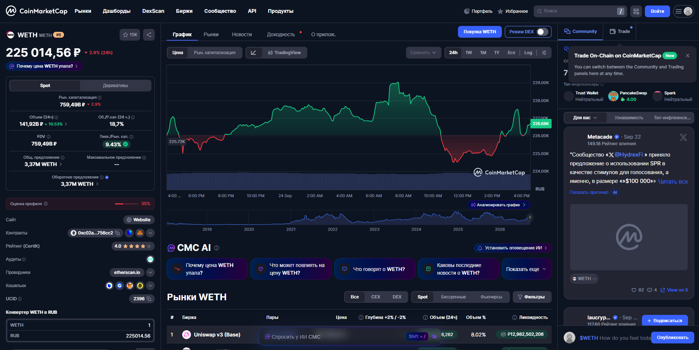Select 1W chart range

click(x=469, y=53)
